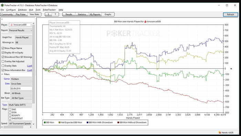Open the My Reports tab
This screenshot has height=136, width=241.
point(95,14)
